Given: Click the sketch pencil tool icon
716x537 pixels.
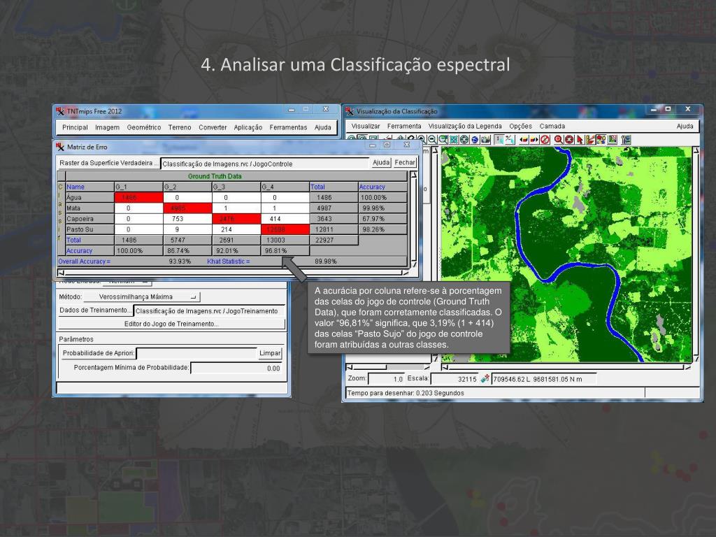Looking at the screenshot, I should 590,140.
